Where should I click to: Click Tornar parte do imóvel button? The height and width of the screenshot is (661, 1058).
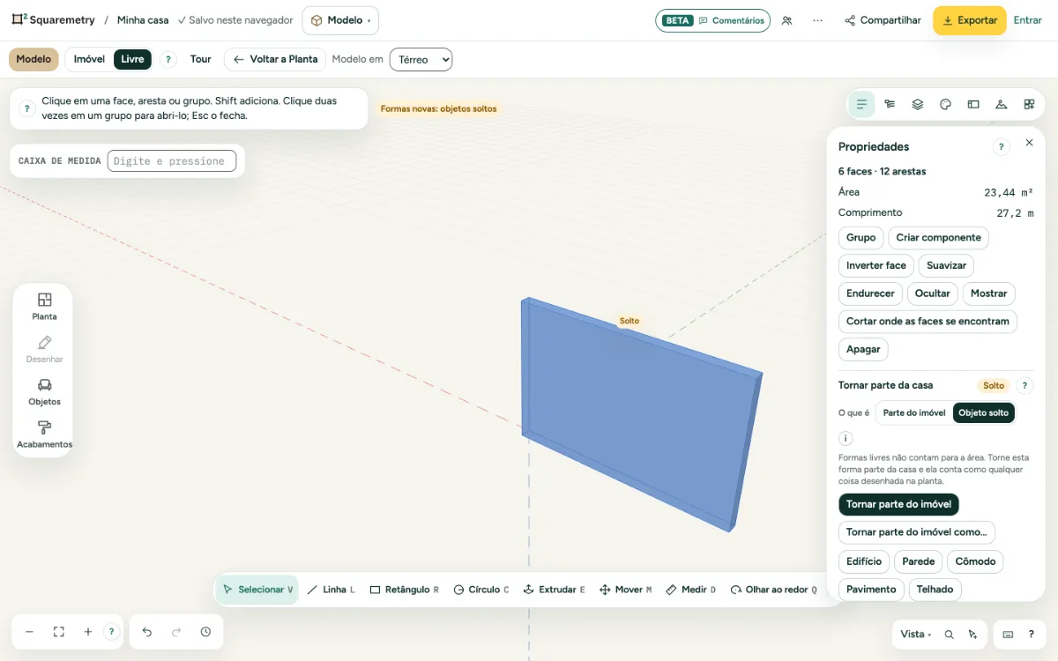pos(898,504)
